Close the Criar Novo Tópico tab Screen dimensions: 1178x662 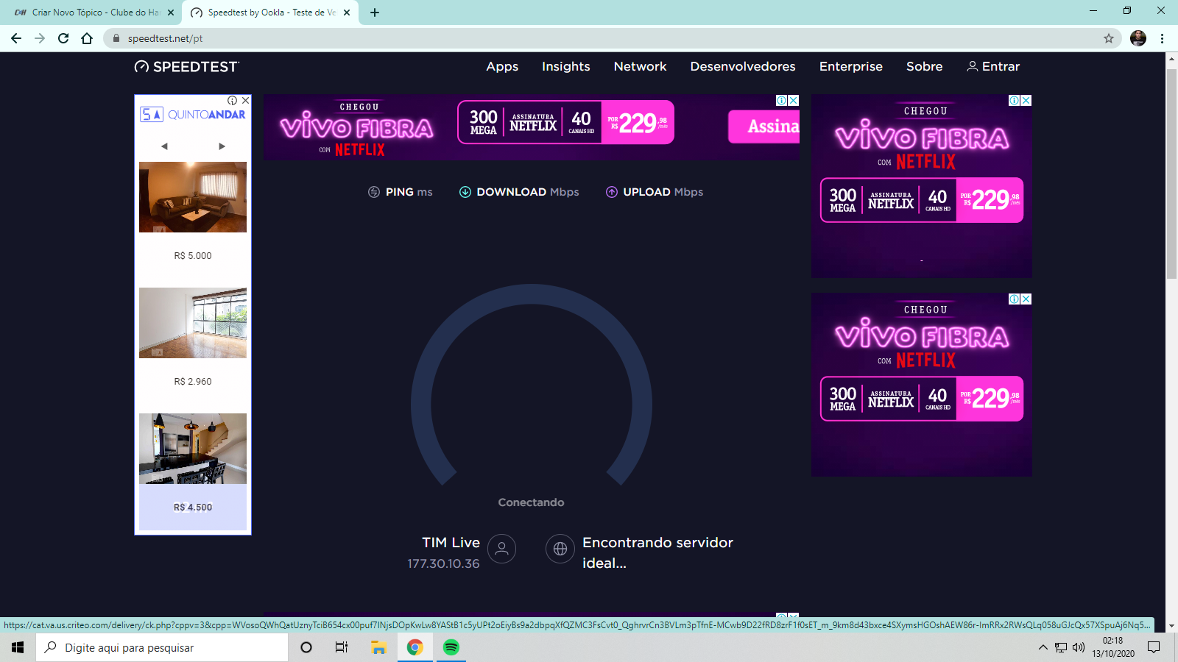tap(171, 13)
